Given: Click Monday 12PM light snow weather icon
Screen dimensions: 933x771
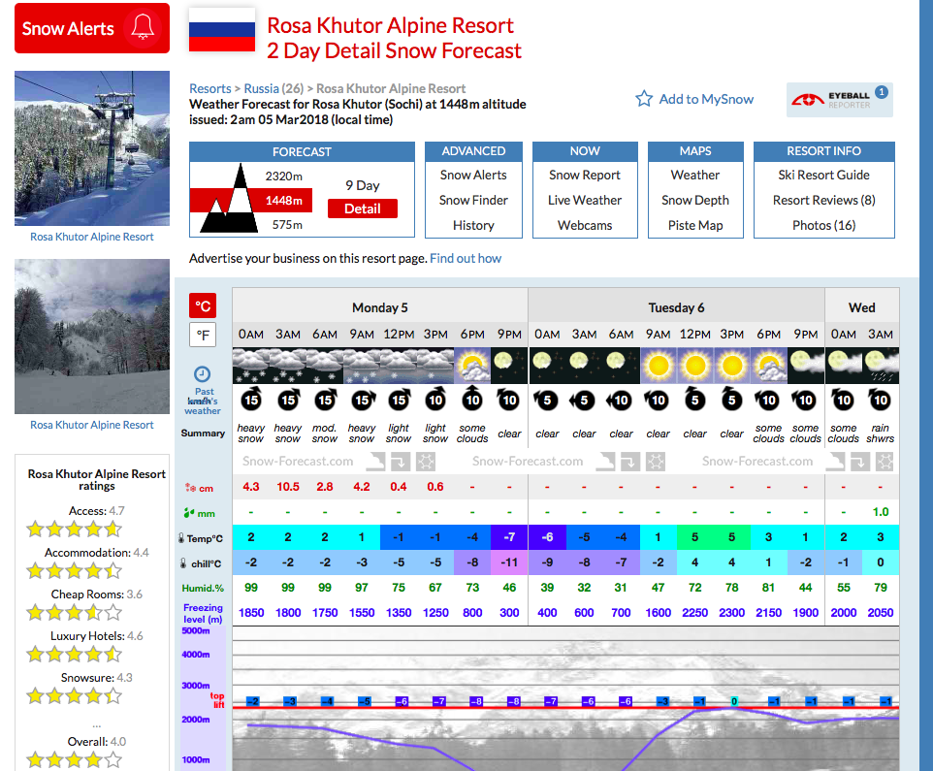Looking at the screenshot, I should tap(398, 366).
